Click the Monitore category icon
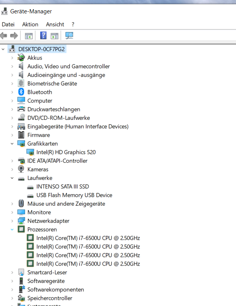Viewport: 236px width, 306px height. pyautogui.click(x=21, y=212)
